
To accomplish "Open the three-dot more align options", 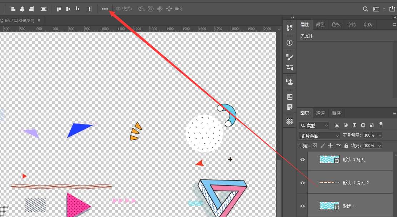I will [105, 9].
